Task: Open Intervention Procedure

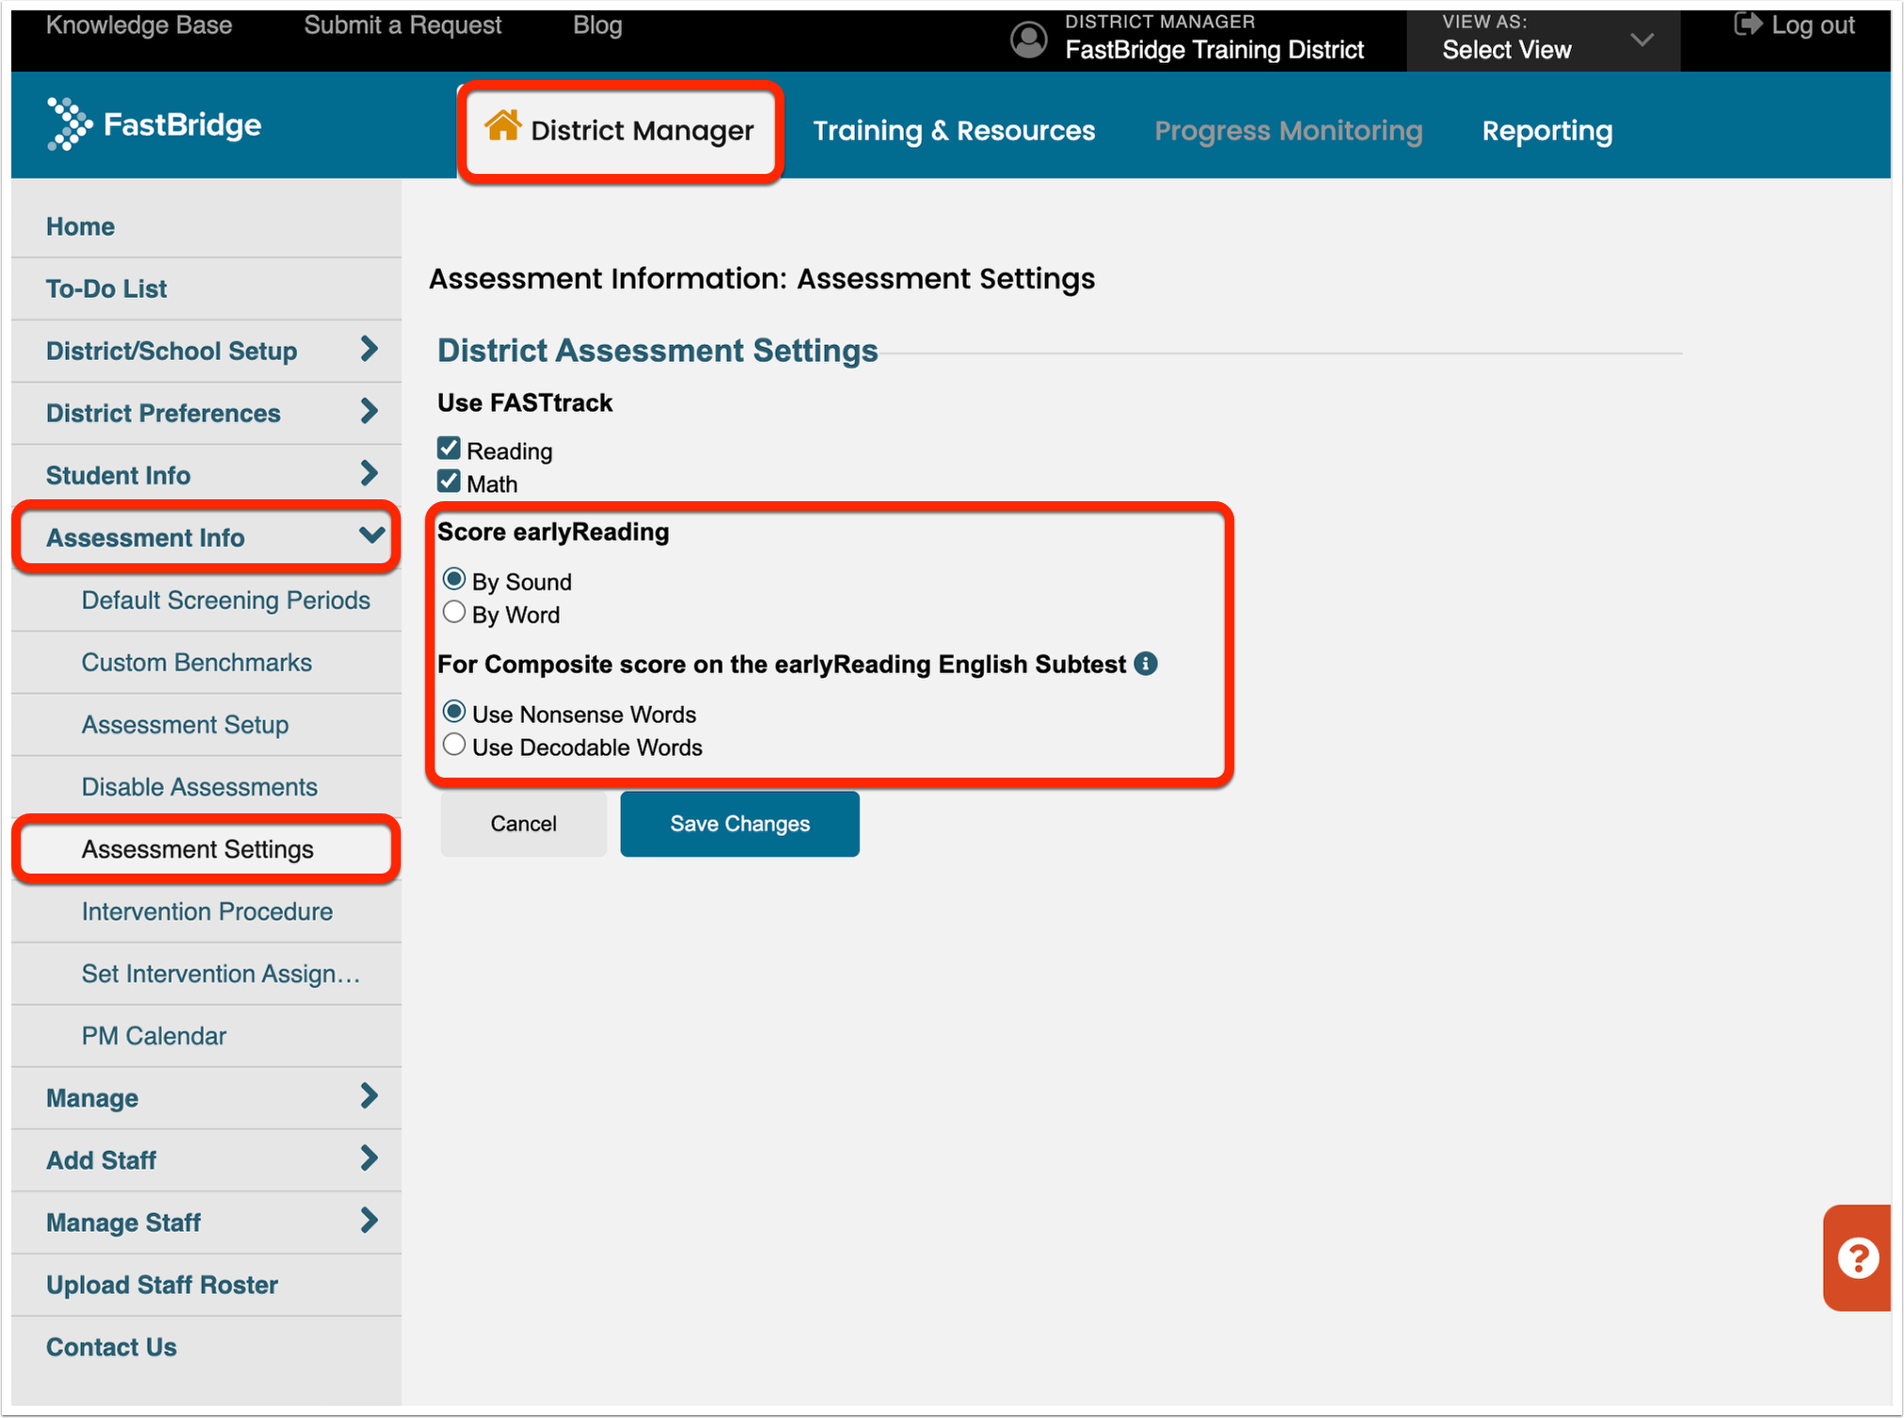Action: (207, 911)
